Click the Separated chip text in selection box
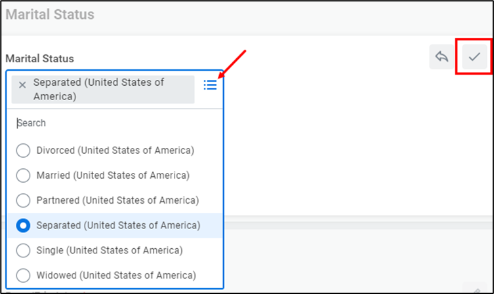This screenshot has width=494, height=294. (x=98, y=89)
